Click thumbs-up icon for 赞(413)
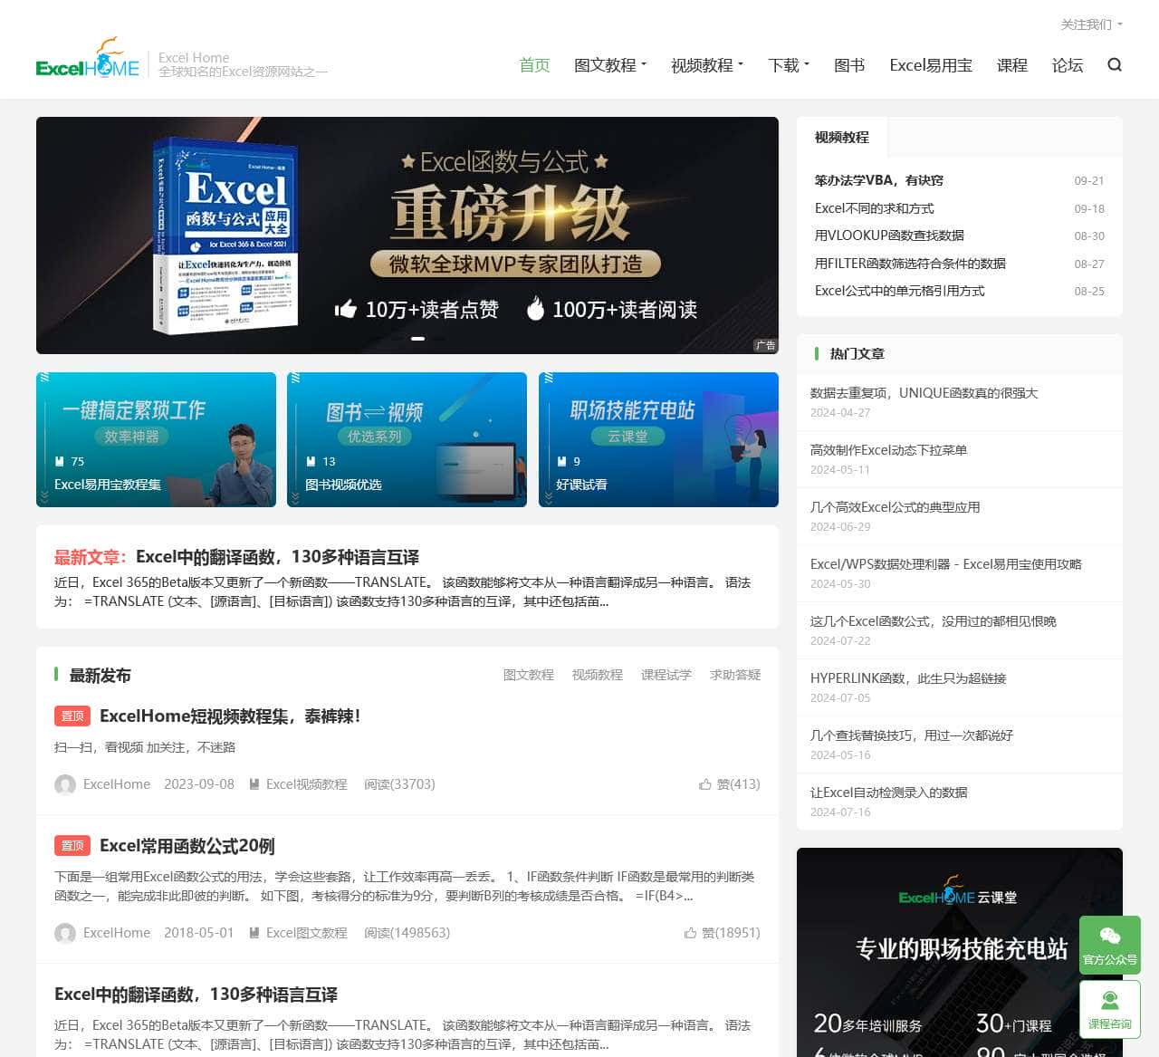The image size is (1159, 1057). 705,784
